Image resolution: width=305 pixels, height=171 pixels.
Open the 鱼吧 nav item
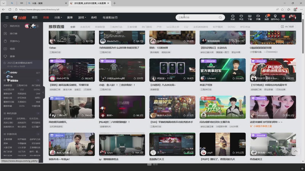coord(94,17)
